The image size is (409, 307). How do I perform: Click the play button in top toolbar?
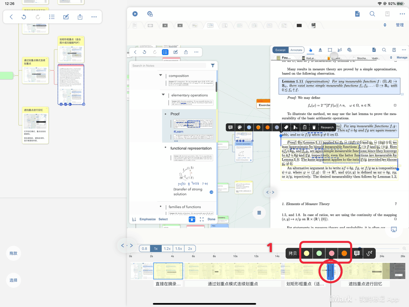click(x=135, y=14)
